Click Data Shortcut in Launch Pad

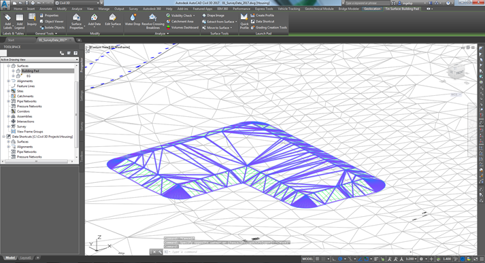point(263,21)
